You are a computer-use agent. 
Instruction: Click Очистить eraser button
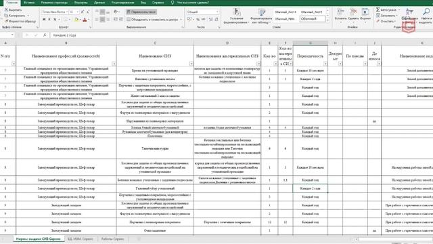[x=386, y=21]
